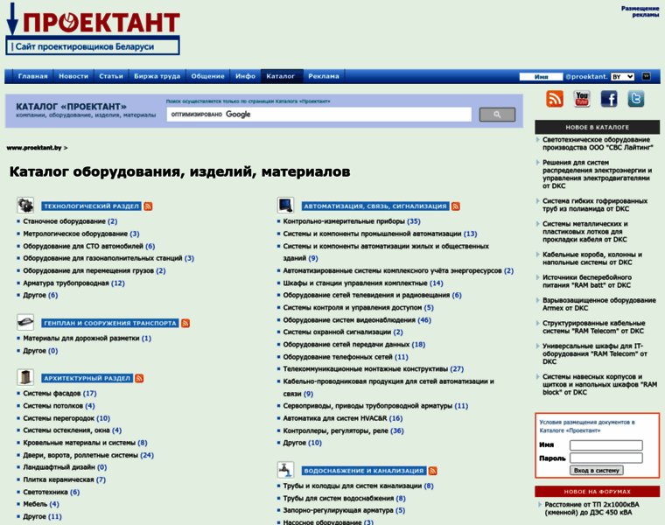
Task: Open Двери, ворота, роллетные системы (24)
Action: (88, 456)
